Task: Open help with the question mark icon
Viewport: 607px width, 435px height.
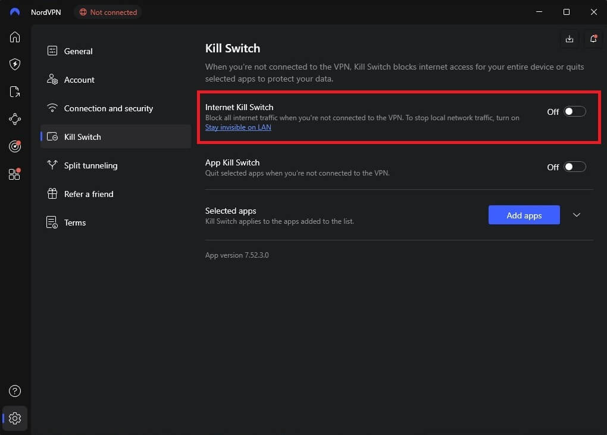Action: 15,391
